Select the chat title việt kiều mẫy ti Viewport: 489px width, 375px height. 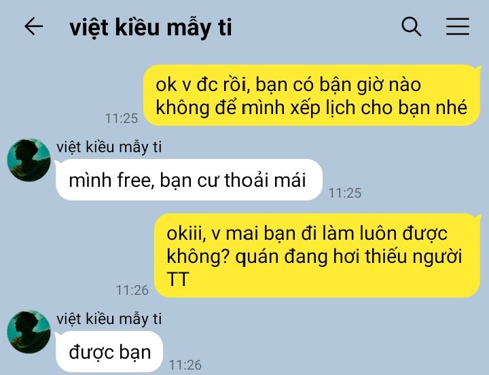(x=151, y=27)
